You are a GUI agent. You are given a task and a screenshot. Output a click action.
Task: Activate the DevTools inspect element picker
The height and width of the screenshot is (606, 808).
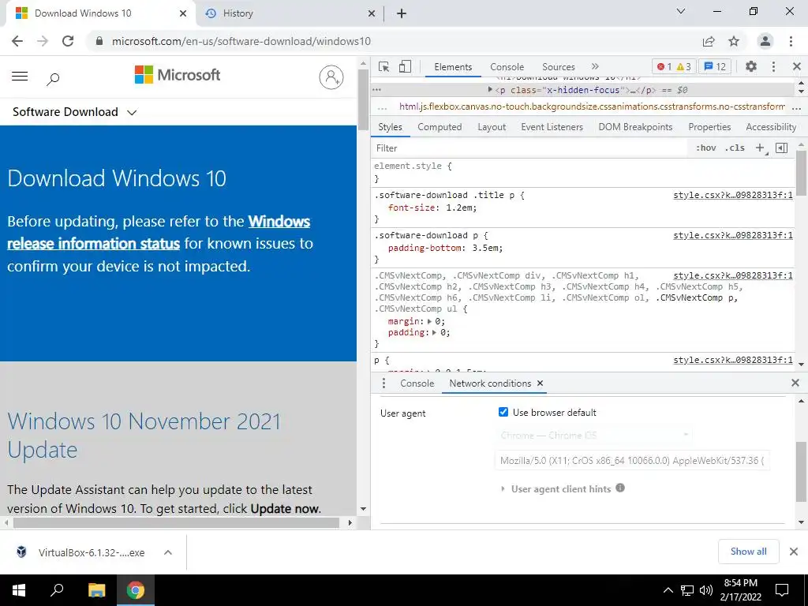pos(384,66)
